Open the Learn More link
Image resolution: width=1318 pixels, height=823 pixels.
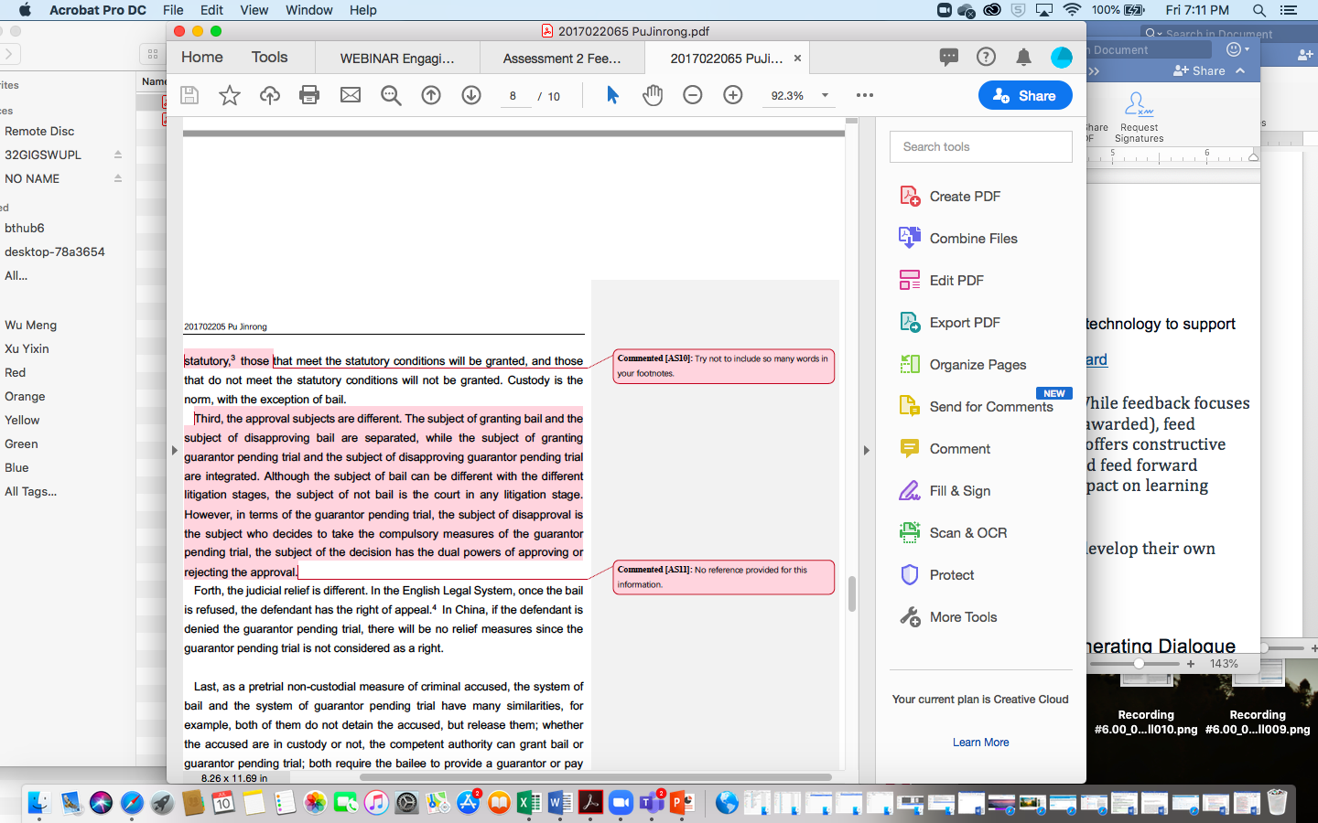[980, 743]
